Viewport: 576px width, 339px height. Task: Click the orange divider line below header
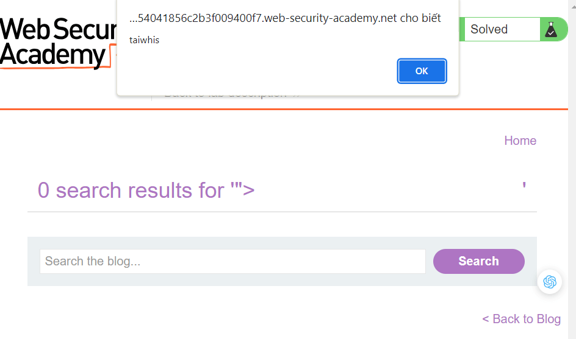pos(288,110)
